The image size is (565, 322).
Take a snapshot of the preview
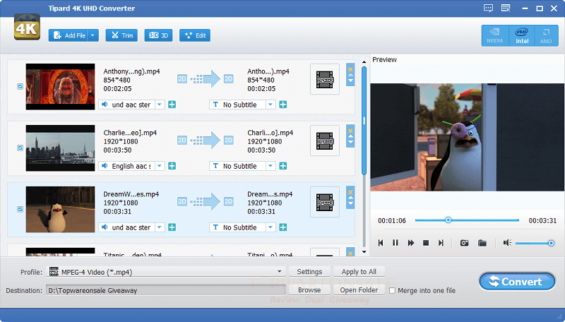(465, 243)
